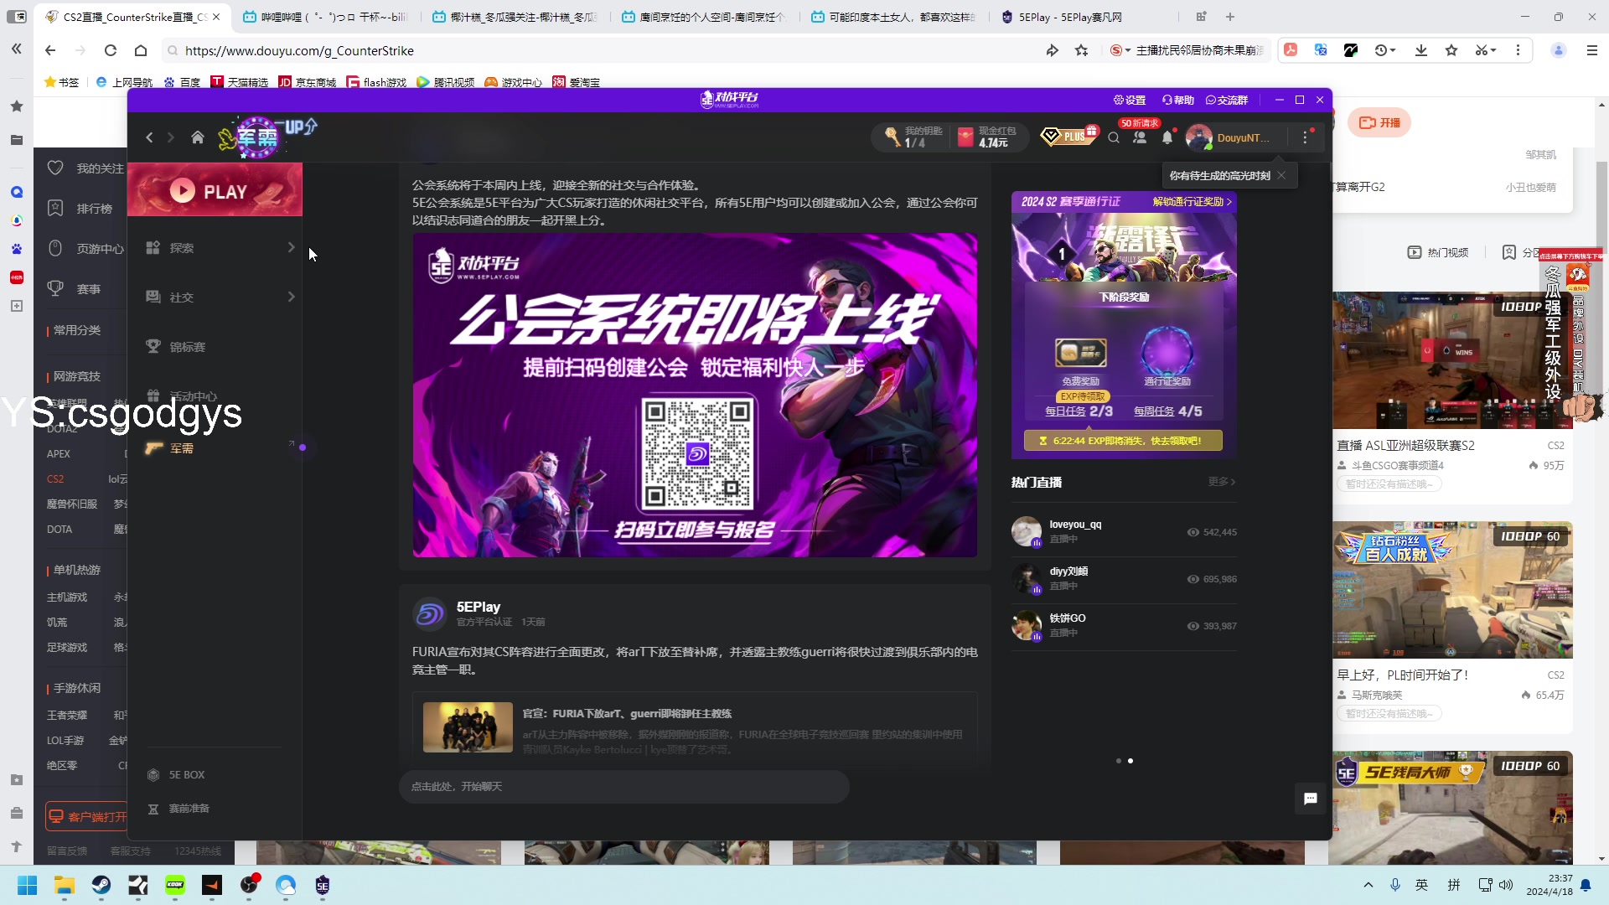Image resolution: width=1609 pixels, height=905 pixels.
Task: Open 直播 ASL亚洲超级联赛S2 stream thumbnail
Action: [x=1452, y=360]
